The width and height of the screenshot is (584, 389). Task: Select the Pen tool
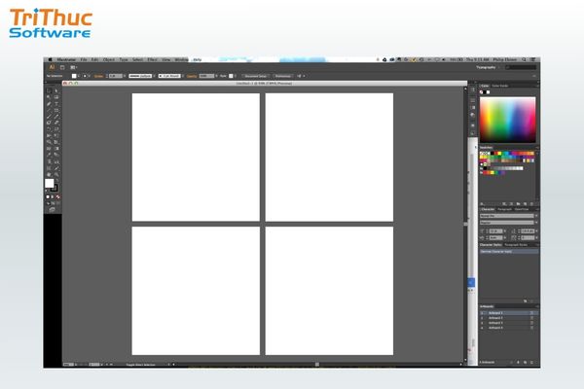(x=49, y=104)
